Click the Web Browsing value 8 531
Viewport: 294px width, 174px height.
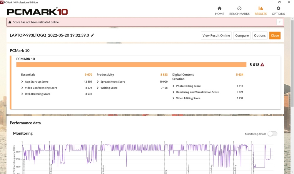pos(89,94)
